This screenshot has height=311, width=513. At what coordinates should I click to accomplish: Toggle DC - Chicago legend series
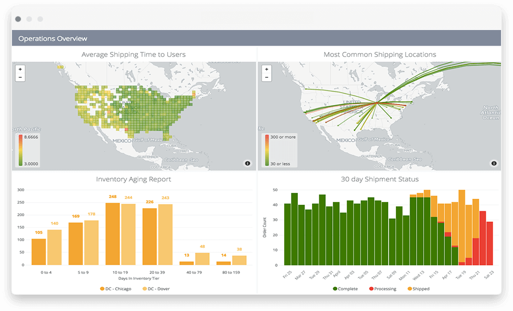point(115,289)
